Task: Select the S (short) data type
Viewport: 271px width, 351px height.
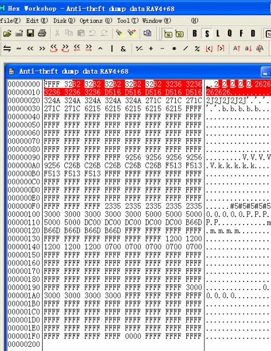Action: pyautogui.click(x=207, y=33)
